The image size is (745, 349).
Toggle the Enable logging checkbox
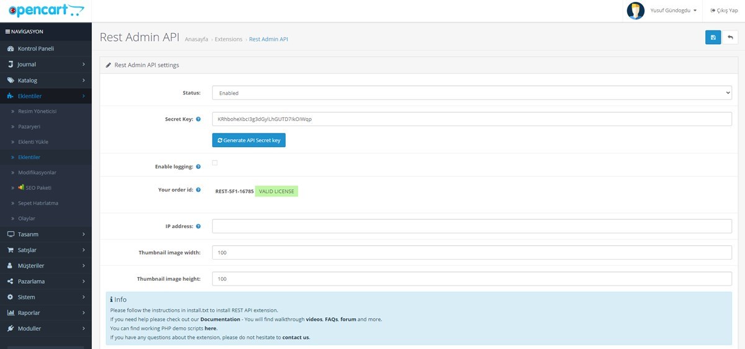tap(215, 163)
